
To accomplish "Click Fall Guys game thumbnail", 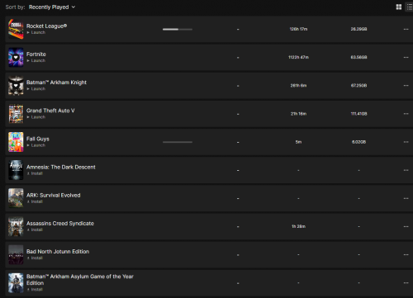I will click(x=16, y=142).
